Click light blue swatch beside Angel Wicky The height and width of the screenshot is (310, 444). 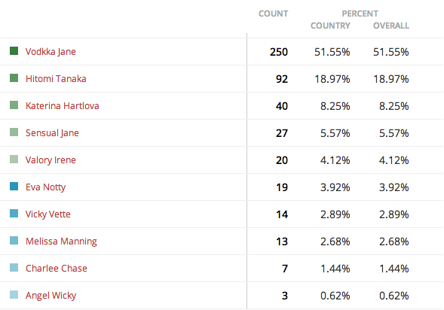point(14,294)
